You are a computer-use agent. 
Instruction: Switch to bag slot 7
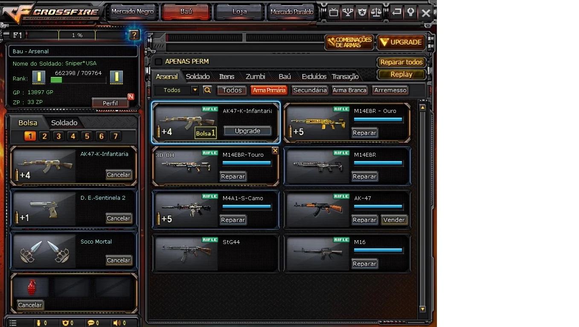(x=115, y=136)
